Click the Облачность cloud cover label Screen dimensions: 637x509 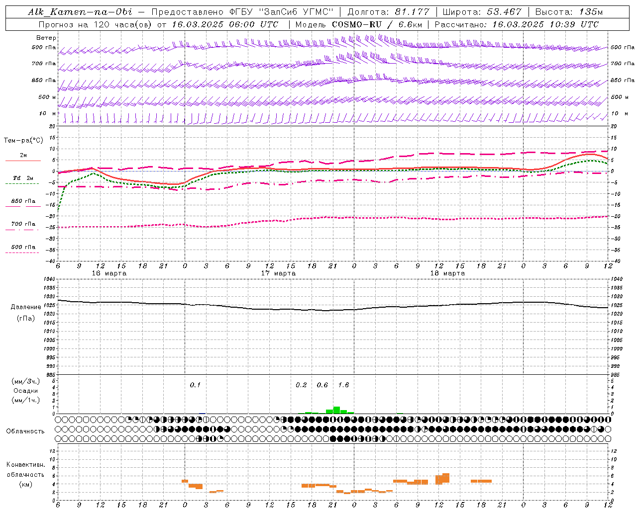click(25, 431)
